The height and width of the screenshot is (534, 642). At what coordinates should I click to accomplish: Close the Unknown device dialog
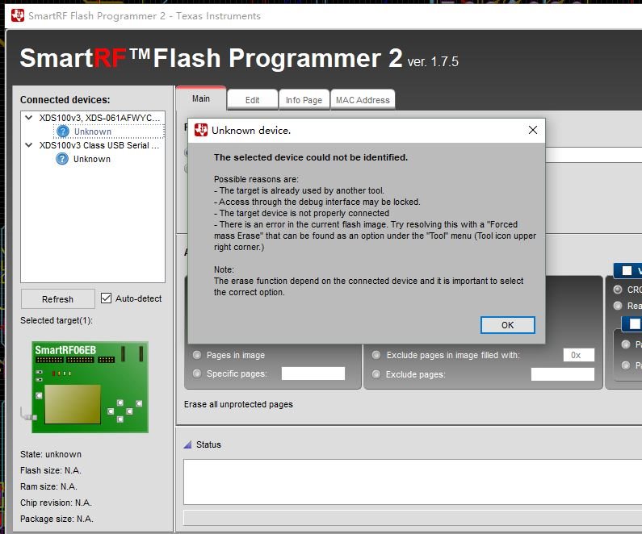pos(533,130)
